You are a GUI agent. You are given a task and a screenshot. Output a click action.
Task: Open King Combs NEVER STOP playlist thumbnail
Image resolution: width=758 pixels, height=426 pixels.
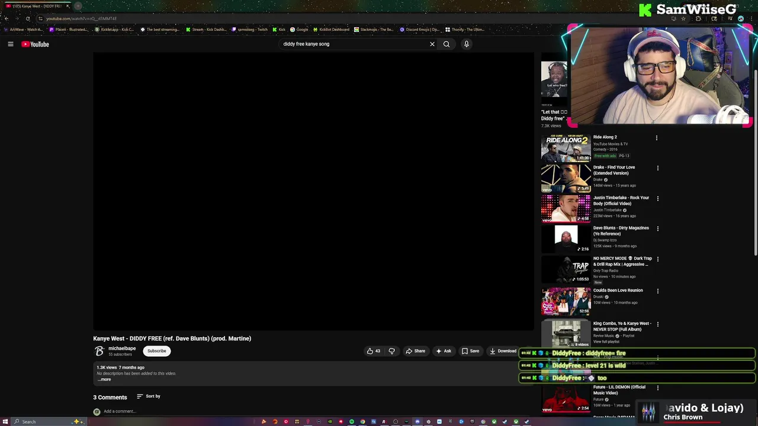[x=566, y=334]
